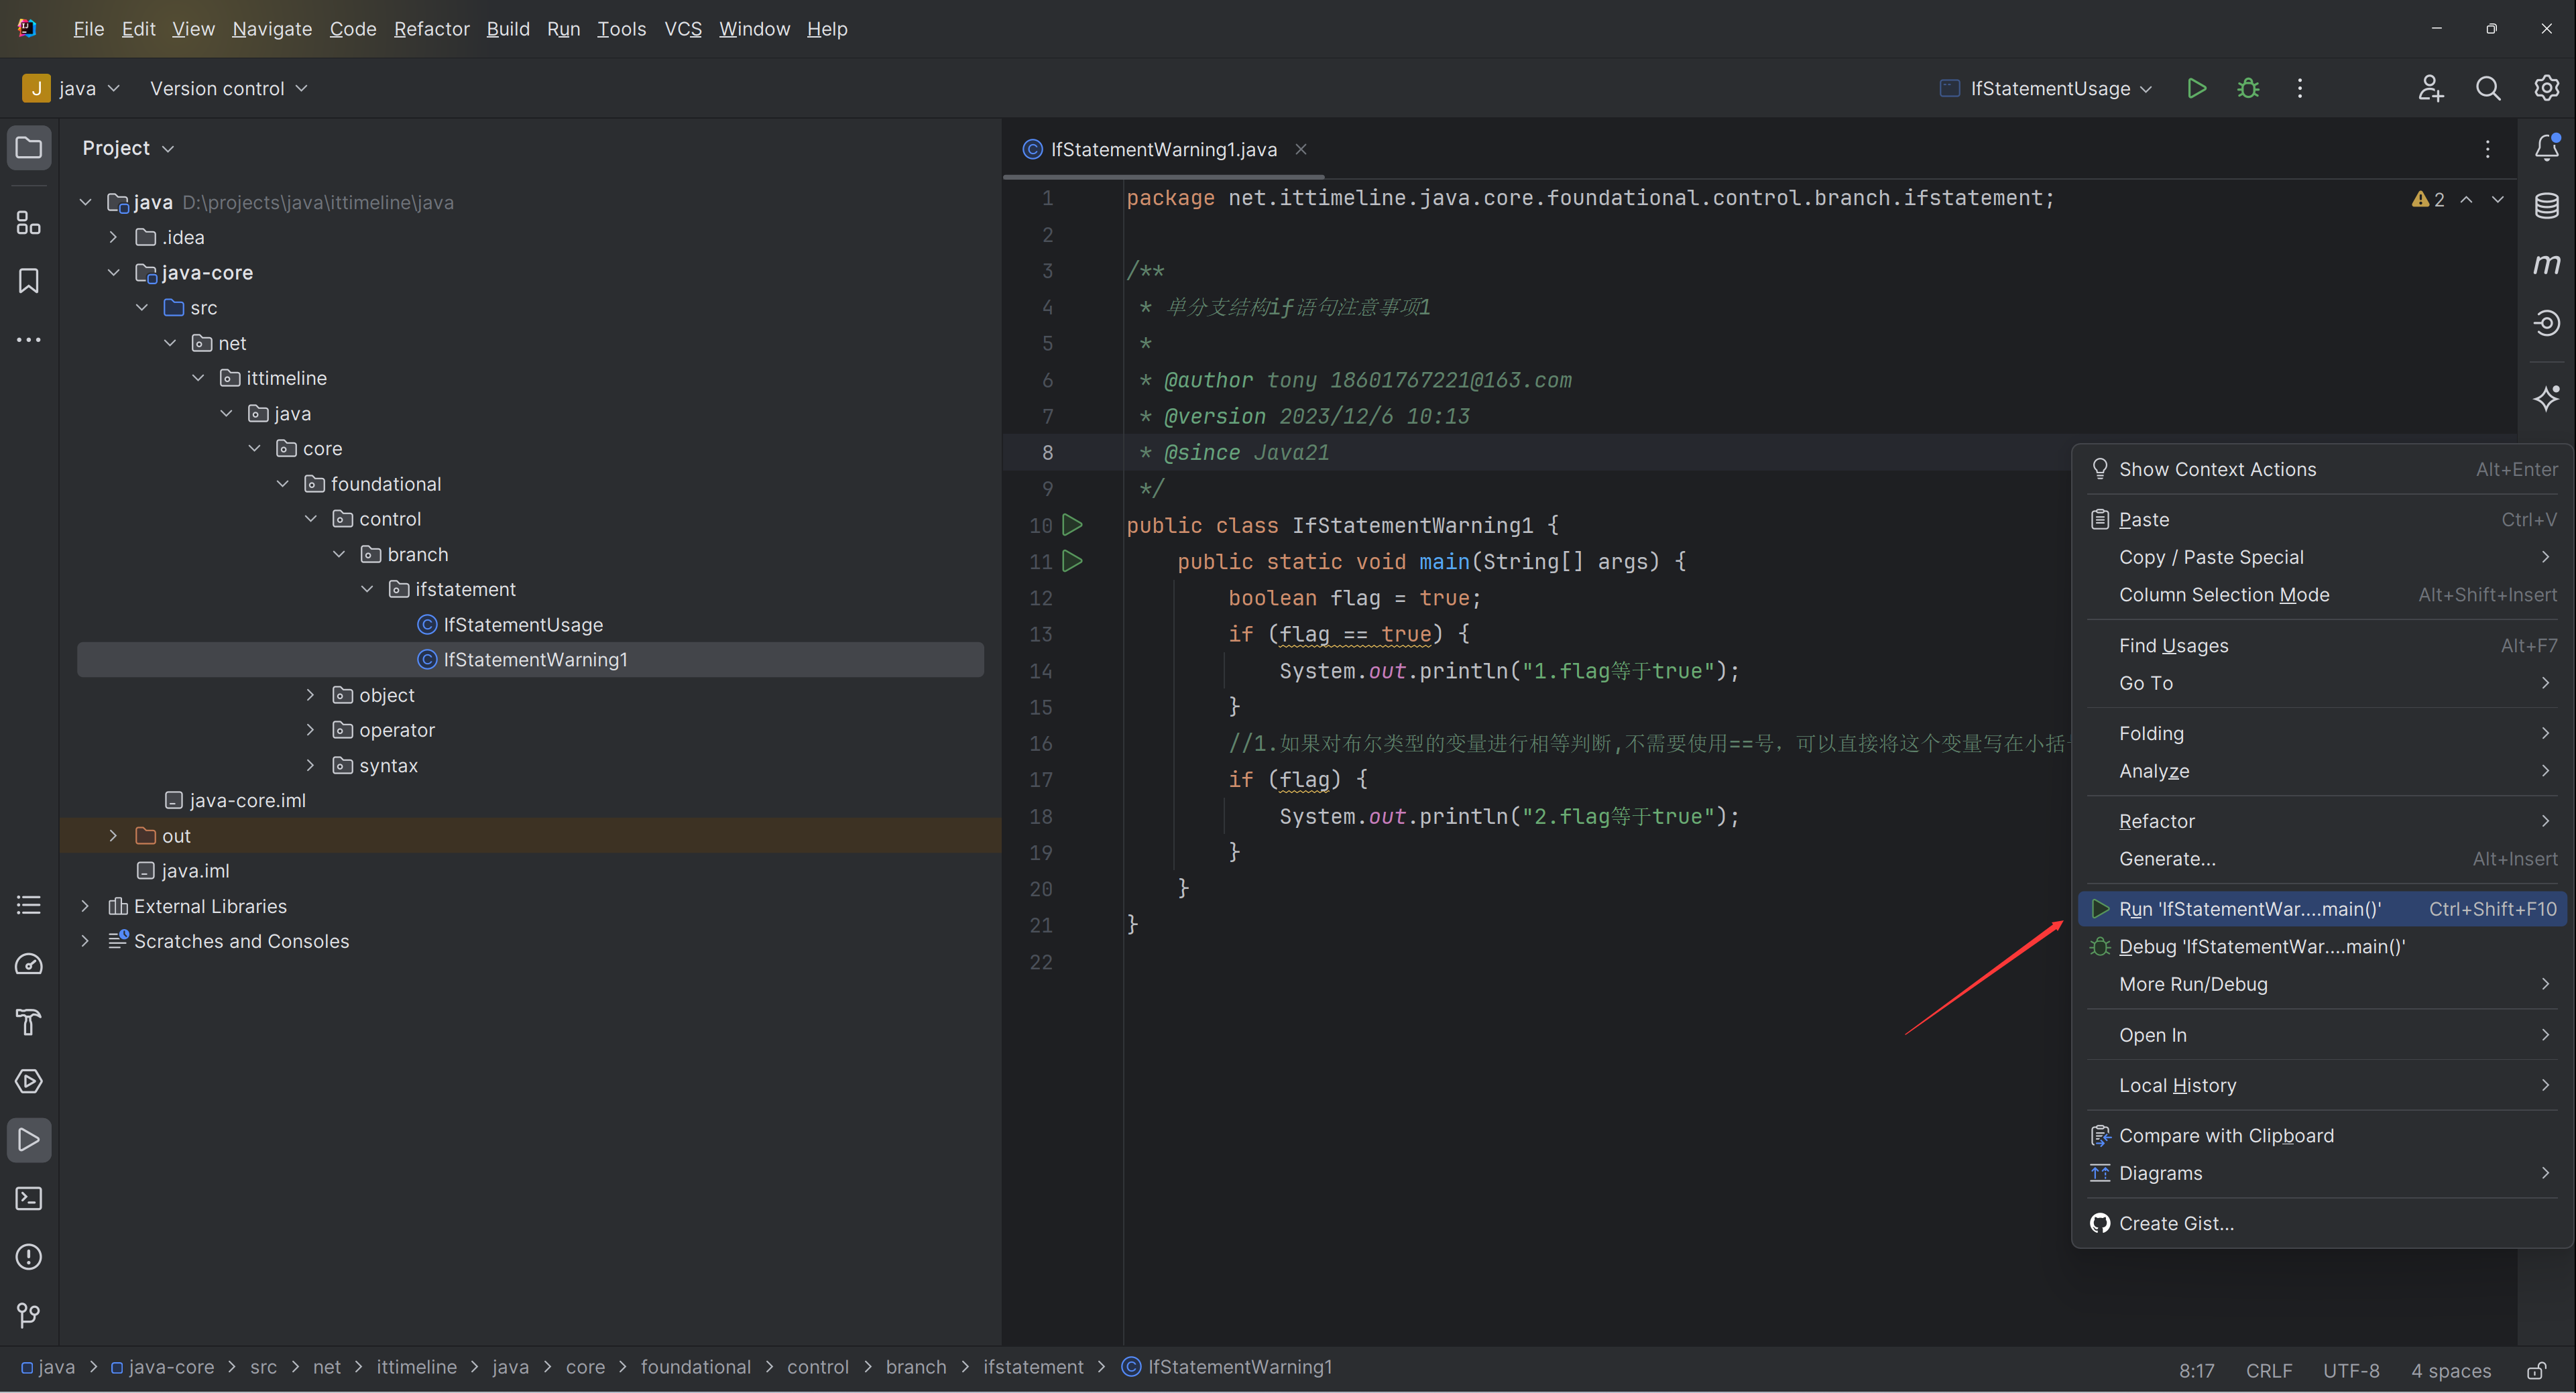Open the Project view mode dropdown

coord(128,148)
